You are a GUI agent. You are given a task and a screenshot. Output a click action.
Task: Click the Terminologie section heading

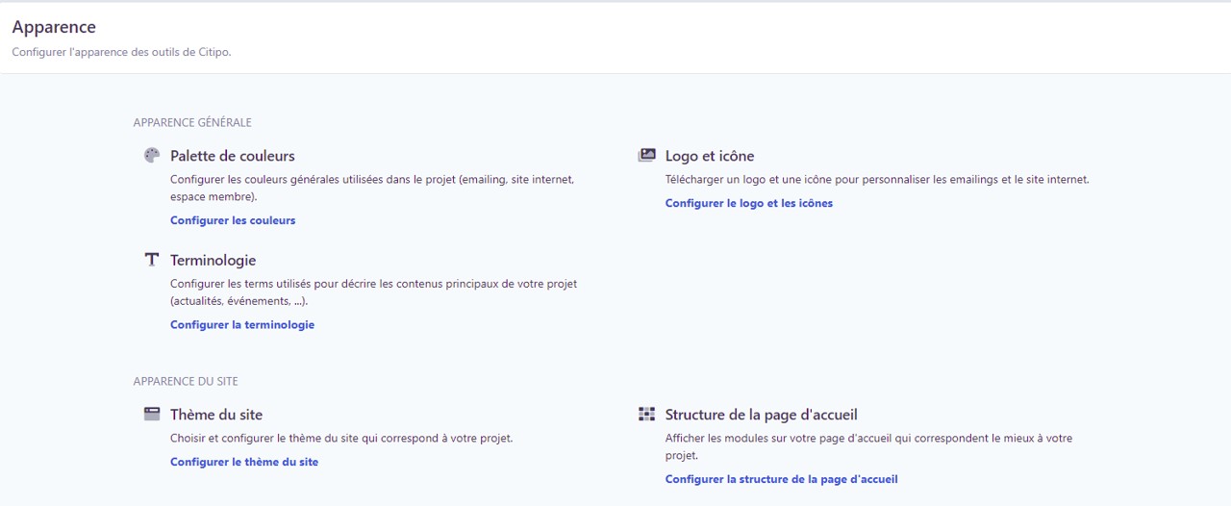(213, 260)
